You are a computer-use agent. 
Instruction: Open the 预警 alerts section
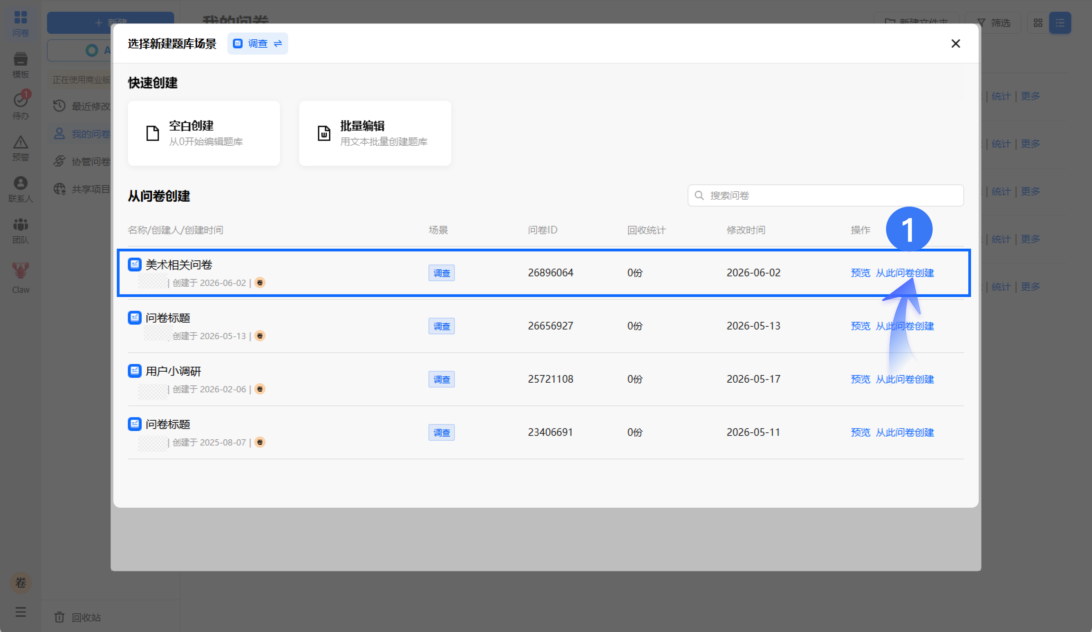tap(20, 148)
